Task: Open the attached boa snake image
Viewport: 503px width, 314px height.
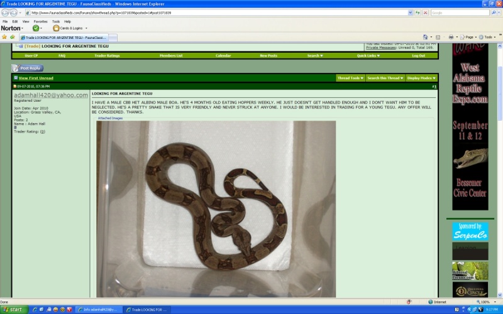Action: point(216,209)
